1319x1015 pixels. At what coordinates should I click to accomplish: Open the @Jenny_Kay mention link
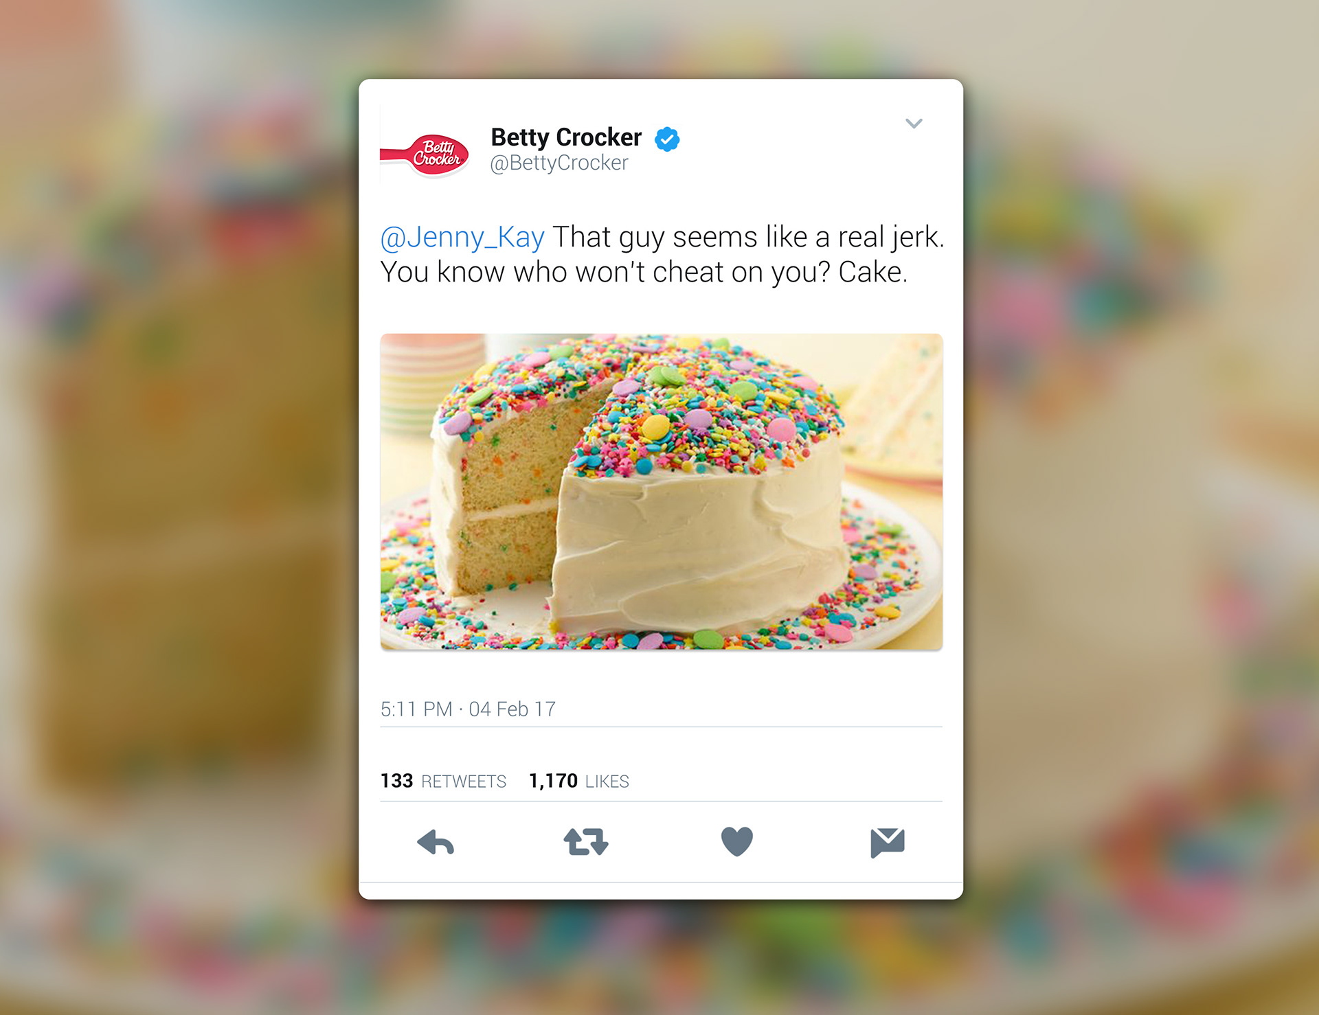pos(462,237)
